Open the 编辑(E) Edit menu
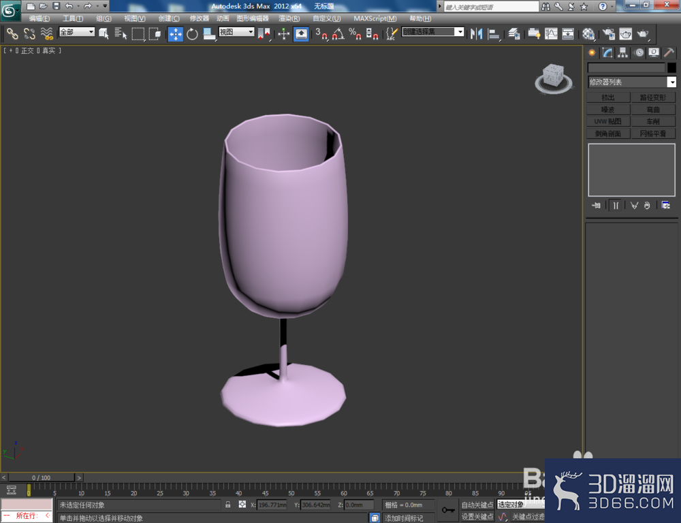The image size is (681, 523). click(x=39, y=18)
